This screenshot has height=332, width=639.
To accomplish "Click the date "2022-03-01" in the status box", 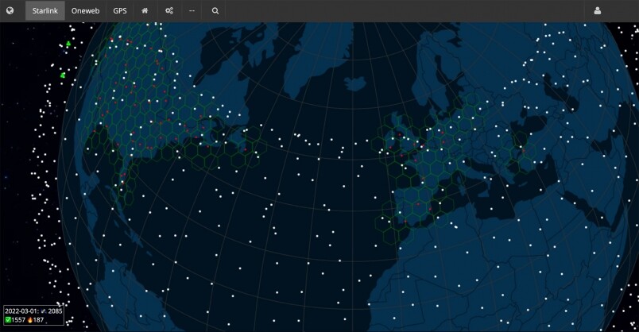I will click(x=21, y=311).
